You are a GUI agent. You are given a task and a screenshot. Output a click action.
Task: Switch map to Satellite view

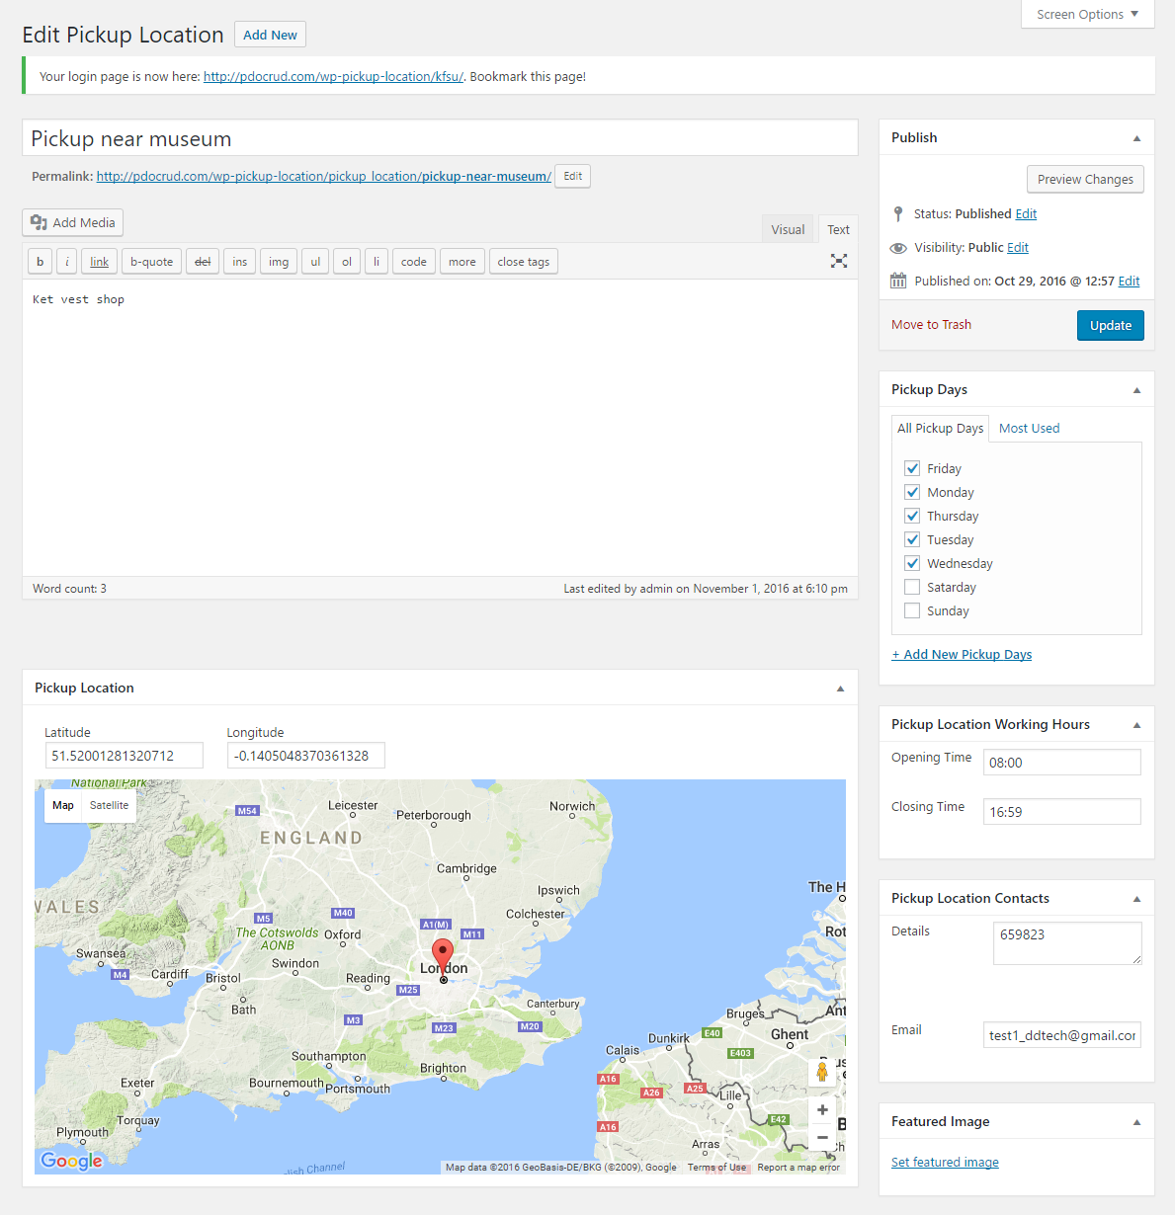coord(109,805)
